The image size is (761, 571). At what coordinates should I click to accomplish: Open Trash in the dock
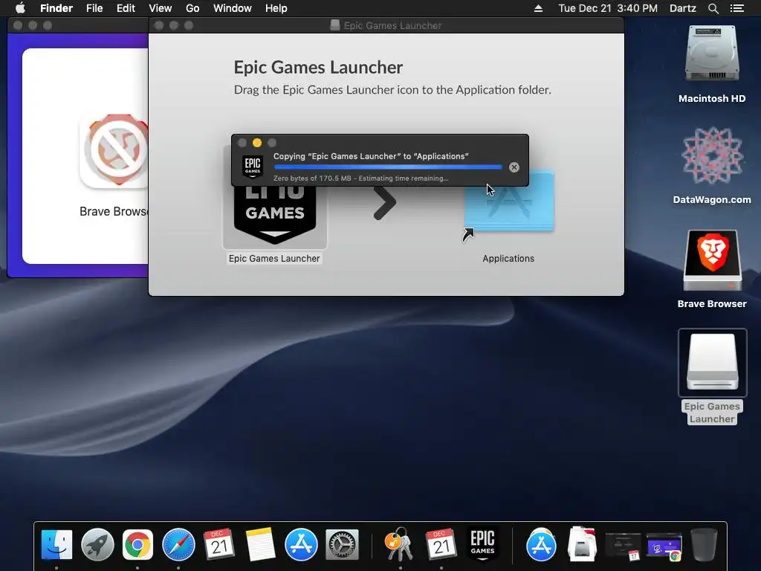click(704, 544)
